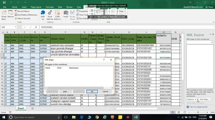
Task: Switch to the Home tab
Action: [14, 7]
